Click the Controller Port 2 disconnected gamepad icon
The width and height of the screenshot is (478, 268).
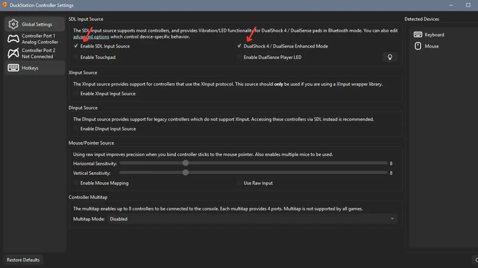pyautogui.click(x=14, y=53)
